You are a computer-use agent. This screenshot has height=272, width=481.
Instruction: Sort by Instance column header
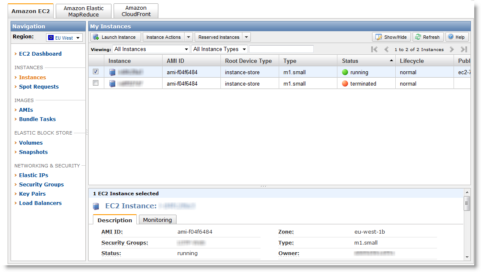pos(133,61)
